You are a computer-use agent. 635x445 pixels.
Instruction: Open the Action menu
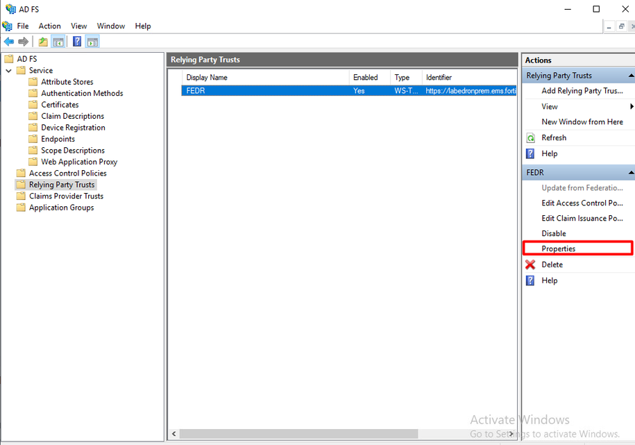coord(49,26)
